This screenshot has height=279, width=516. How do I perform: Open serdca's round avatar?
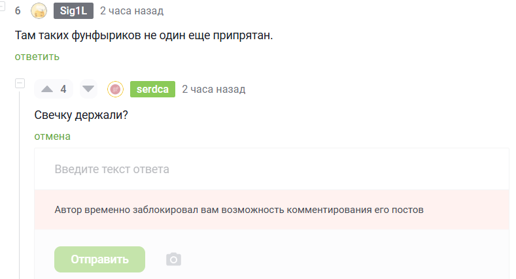coord(115,89)
